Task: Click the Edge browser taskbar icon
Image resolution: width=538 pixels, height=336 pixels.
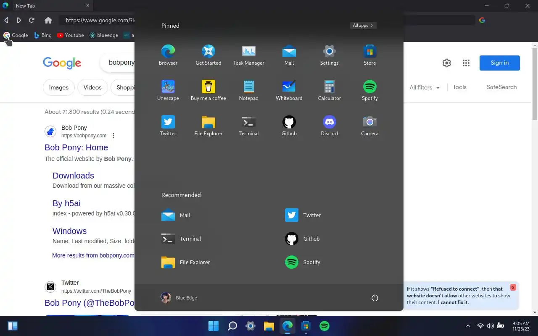Action: pyautogui.click(x=287, y=326)
